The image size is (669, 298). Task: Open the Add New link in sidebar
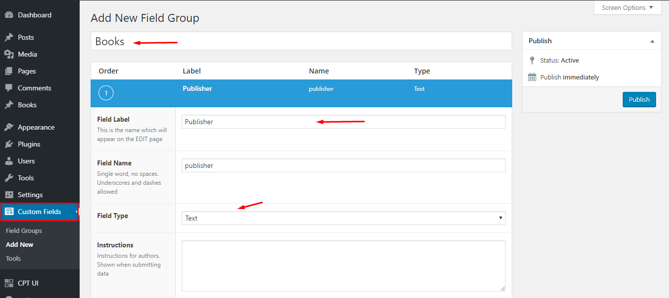pos(19,244)
